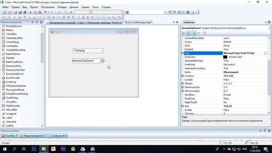
Task: Click the Paste toolbar icon
Action: click(40, 12)
